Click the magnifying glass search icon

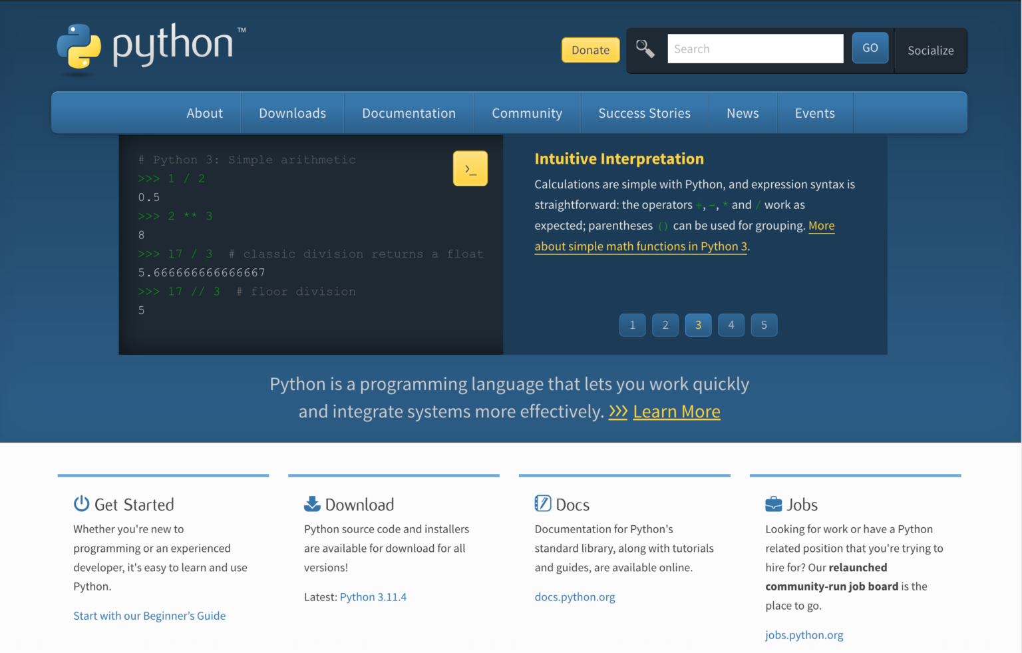645,49
